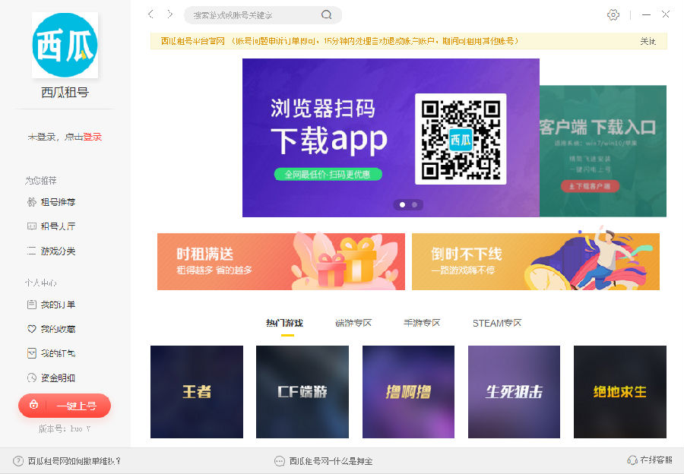
Task: Click the QR code image
Action: pos(461,139)
